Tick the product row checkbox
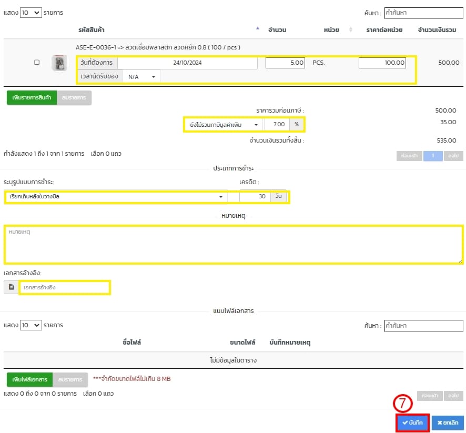The image size is (466, 433). tap(37, 62)
